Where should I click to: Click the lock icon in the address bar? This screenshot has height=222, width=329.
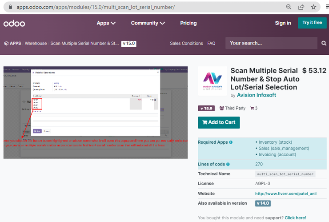(10, 7)
